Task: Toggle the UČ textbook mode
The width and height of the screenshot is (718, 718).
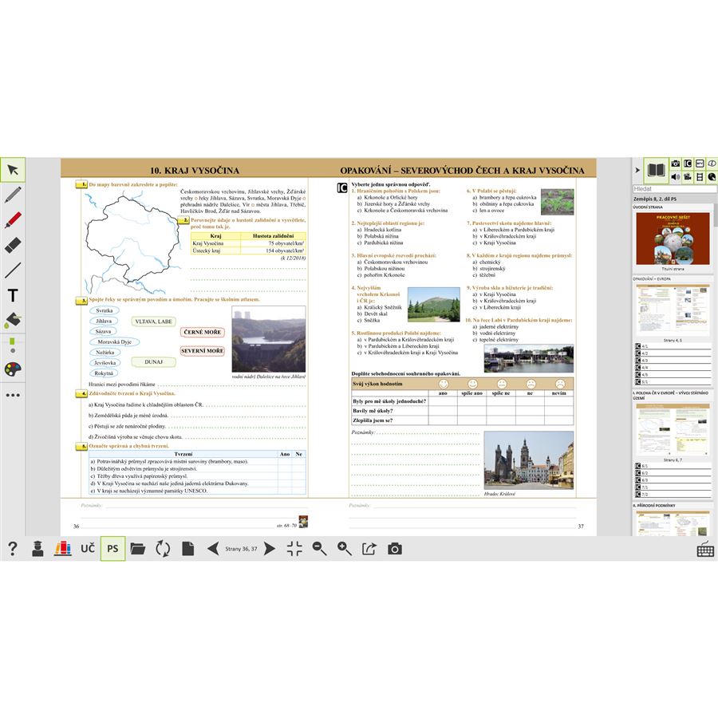Action: [88, 548]
